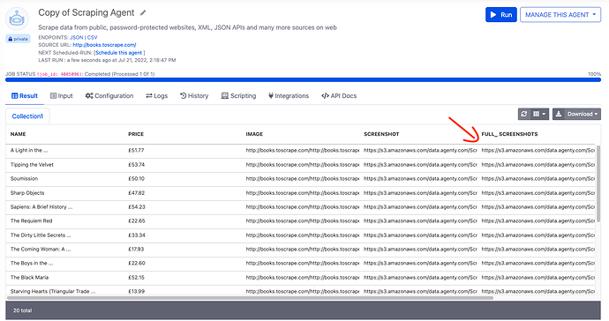Click the £51.77 price cell
This screenshot has height=321, width=609.
point(136,151)
